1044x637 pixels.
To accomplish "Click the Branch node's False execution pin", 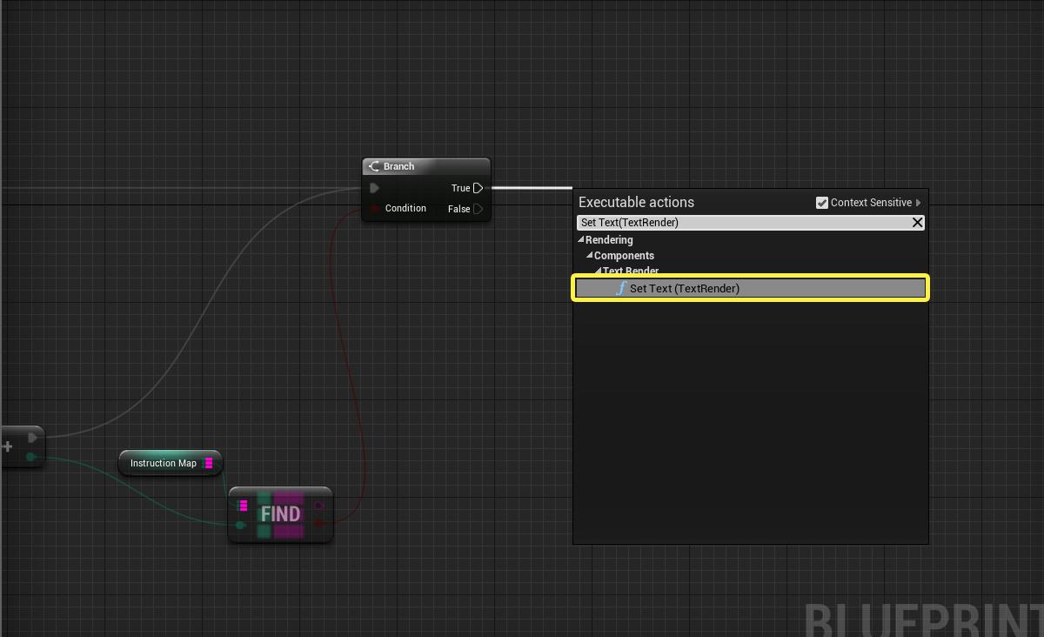I will pyautogui.click(x=478, y=209).
